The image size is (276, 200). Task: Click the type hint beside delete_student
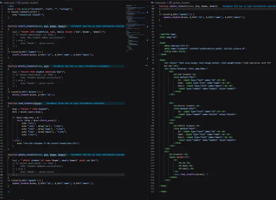(82, 66)
